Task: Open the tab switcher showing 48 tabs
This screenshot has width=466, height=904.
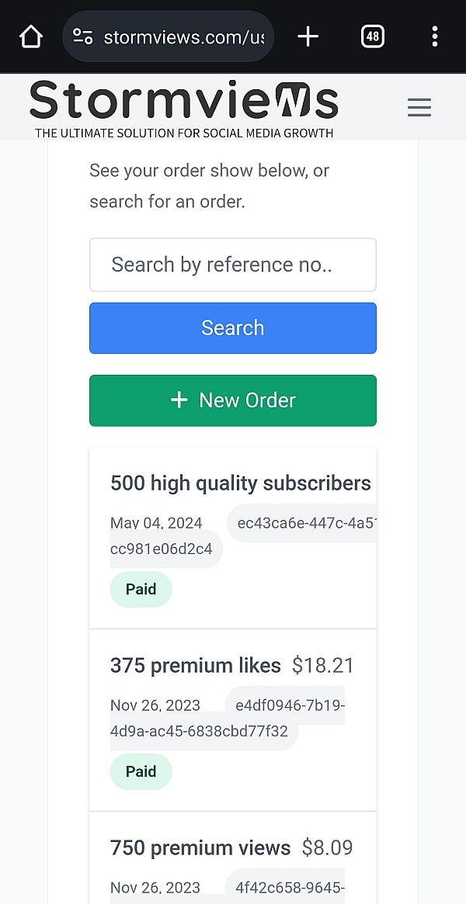Action: pyautogui.click(x=373, y=36)
